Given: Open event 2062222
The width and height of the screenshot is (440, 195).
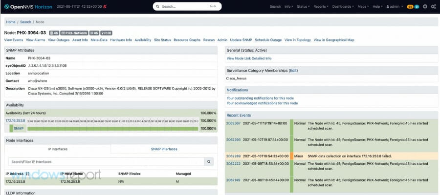Looking at the screenshot, I should point(233,164).
